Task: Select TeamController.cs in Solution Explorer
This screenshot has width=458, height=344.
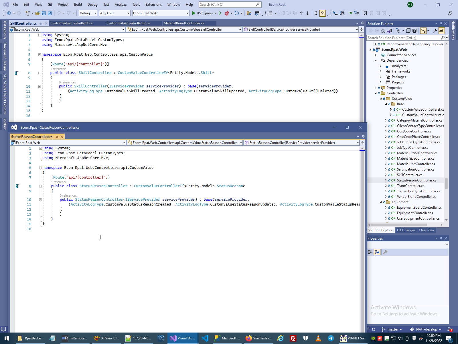Action: click(x=410, y=186)
